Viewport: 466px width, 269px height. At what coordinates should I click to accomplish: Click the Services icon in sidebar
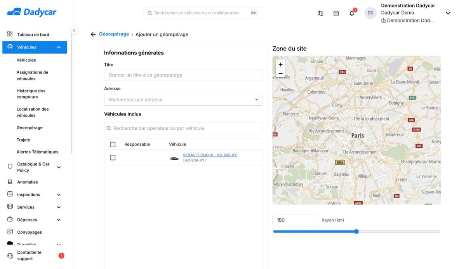10,207
